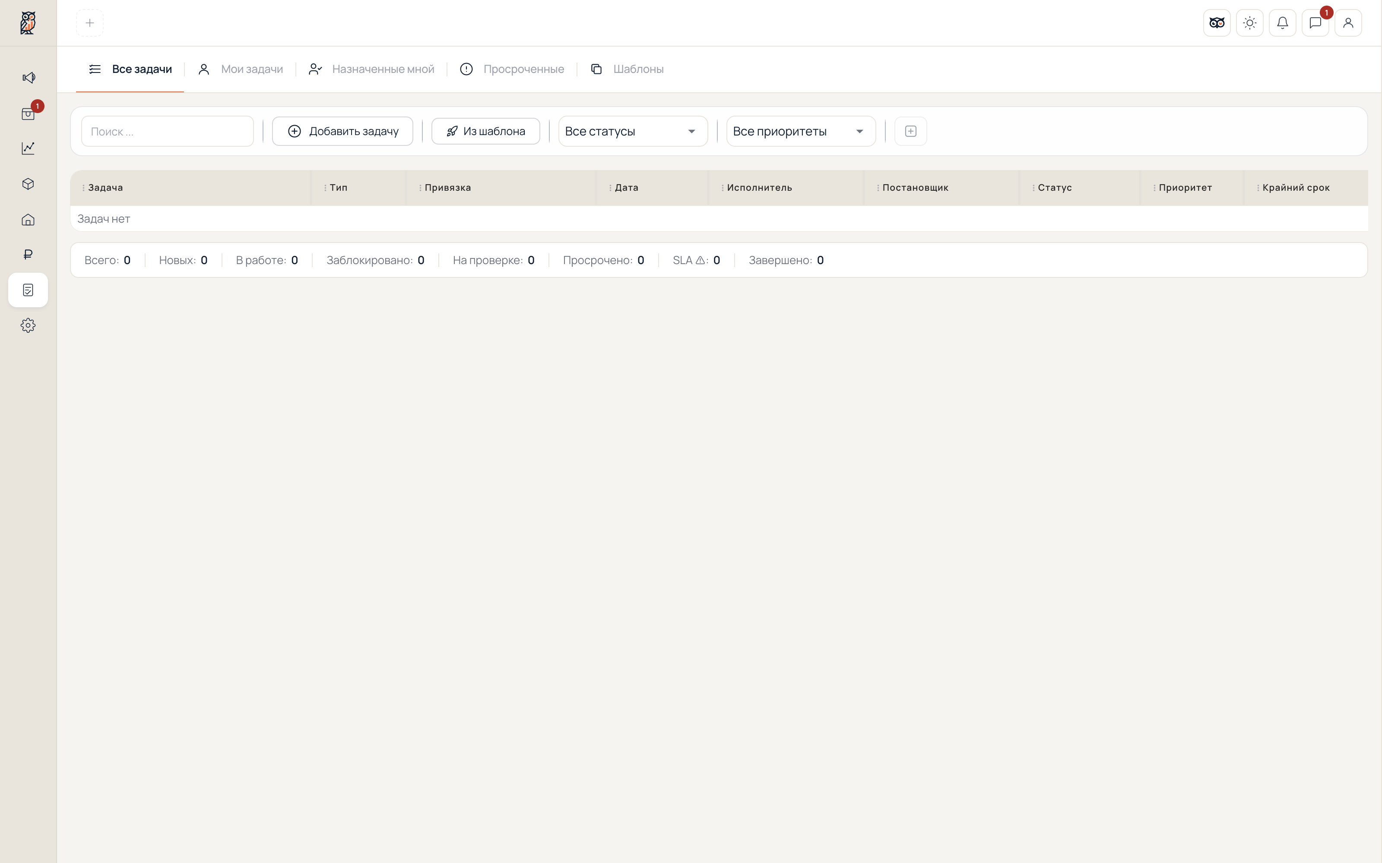Viewport: 1382px width, 863px height.
Task: Click the owl glasses icon in top bar
Action: click(1217, 23)
